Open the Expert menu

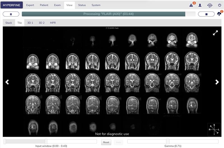click(30, 5)
